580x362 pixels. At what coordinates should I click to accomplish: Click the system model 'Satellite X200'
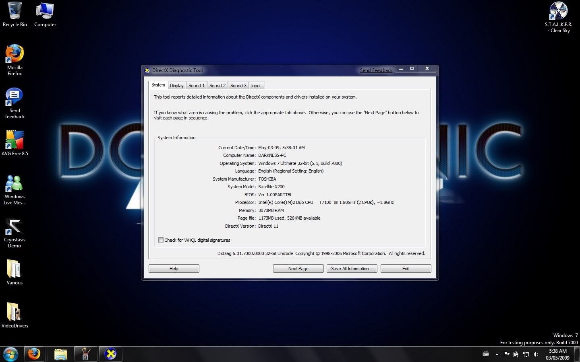[x=271, y=187]
